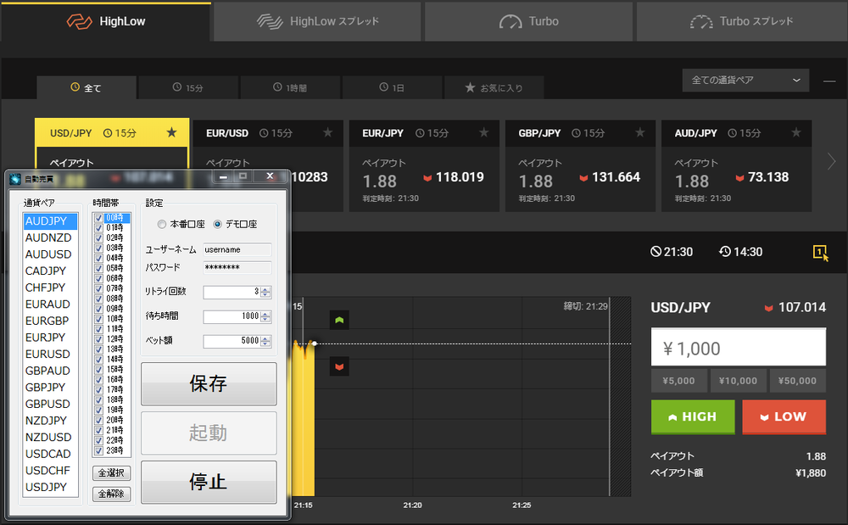The height and width of the screenshot is (525, 848).
Task: Collapse the asset panel with dash icon
Action: coord(829,81)
